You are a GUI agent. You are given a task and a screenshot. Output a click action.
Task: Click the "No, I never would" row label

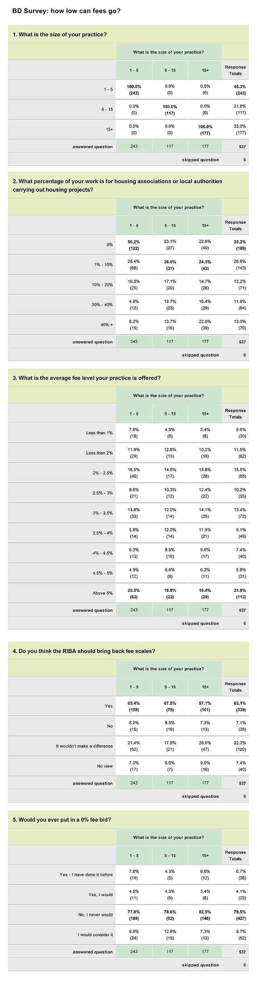[x=95, y=915]
